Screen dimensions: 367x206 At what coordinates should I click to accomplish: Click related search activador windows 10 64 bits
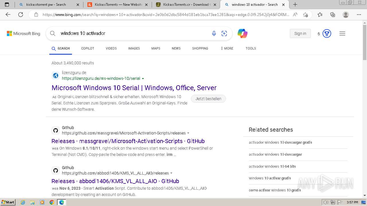pos(272,167)
